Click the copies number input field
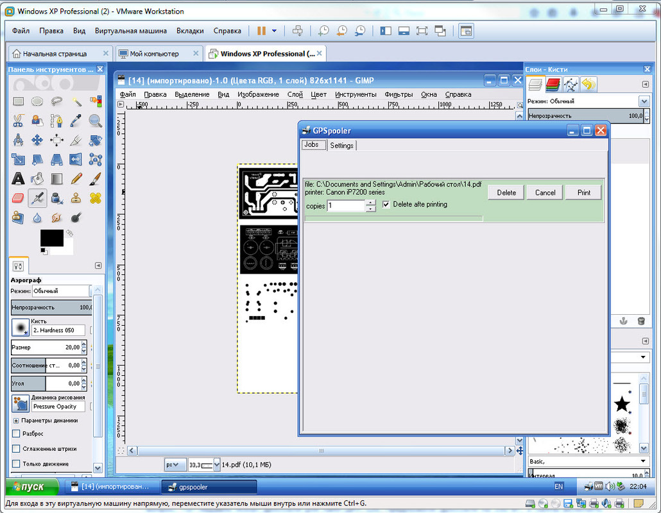 [346, 206]
